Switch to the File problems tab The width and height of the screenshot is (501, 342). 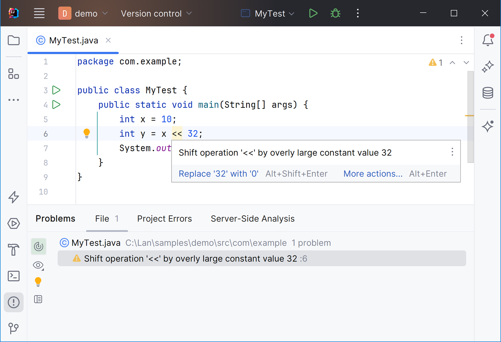pyautogui.click(x=107, y=219)
